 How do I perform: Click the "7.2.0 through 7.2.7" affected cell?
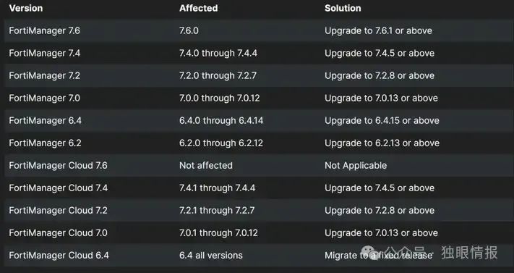[x=218, y=75]
